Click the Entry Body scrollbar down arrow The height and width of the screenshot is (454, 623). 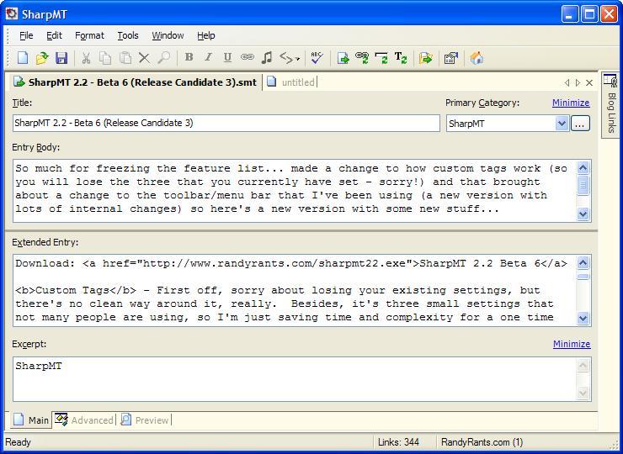pyautogui.click(x=583, y=214)
